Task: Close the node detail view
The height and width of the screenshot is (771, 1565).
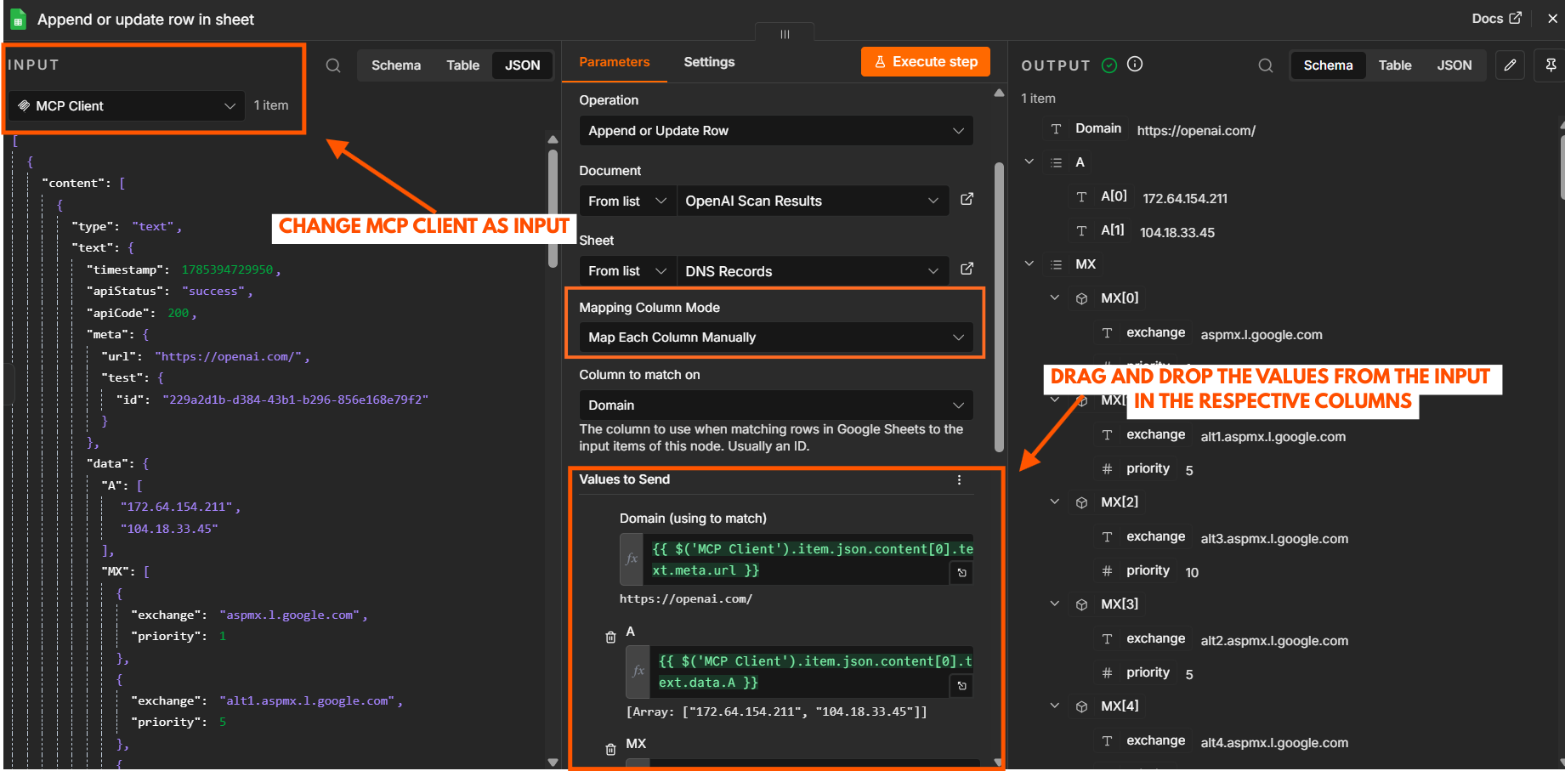Action: tap(1552, 18)
